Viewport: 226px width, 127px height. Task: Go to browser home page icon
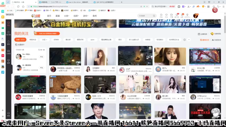point(23,6)
